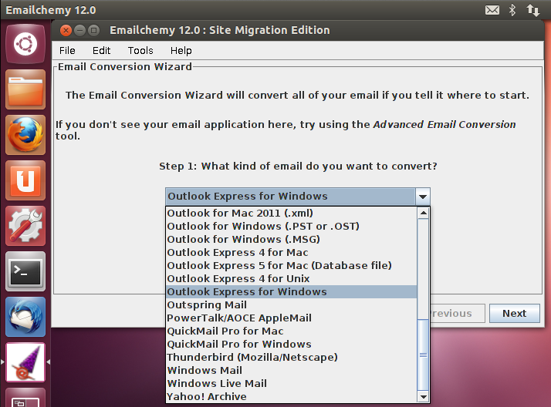Launch Firefox from the dock
The image size is (551, 407).
(x=25, y=135)
